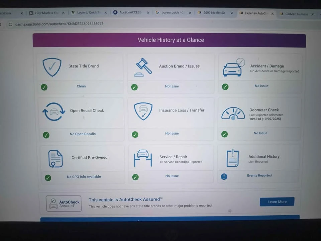Click the Learn More button
Screen dimensions: 321x241
tap(277, 202)
